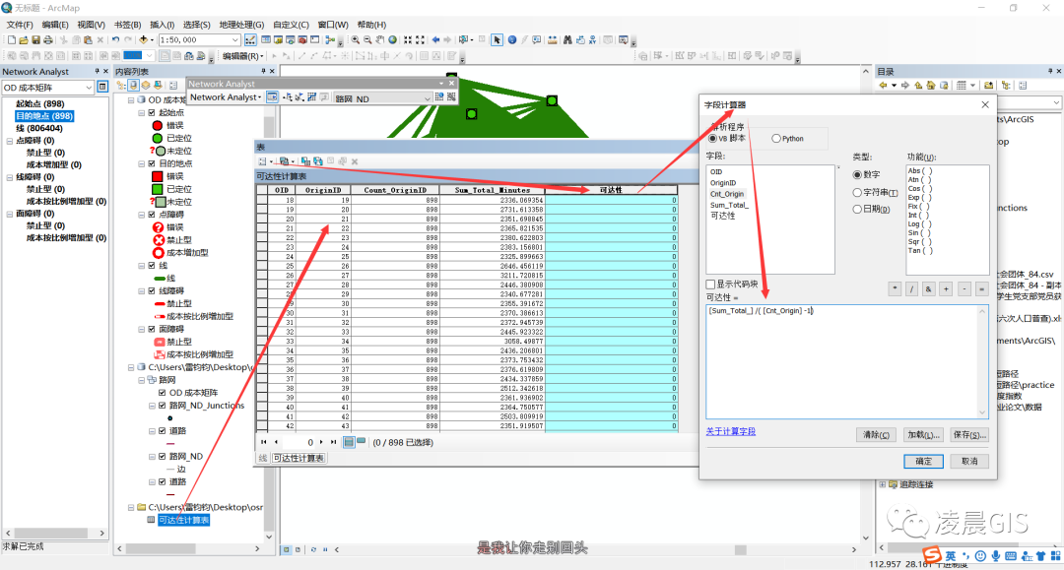Open the 路网_ND network dataset dropdown
Screen dimensions: 1064x570
pyautogui.click(x=427, y=98)
